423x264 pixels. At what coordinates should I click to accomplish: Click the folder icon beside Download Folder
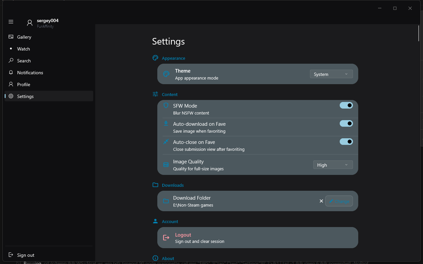click(x=166, y=201)
